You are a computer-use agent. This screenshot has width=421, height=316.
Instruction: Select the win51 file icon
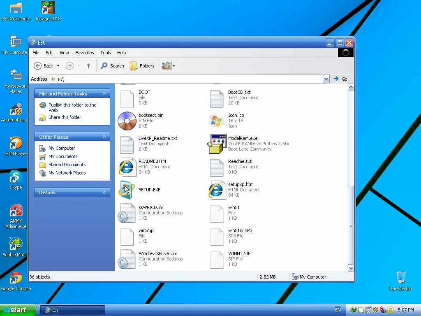point(217,214)
